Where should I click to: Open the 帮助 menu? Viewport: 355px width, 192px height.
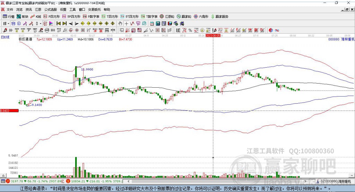[x=107, y=9]
